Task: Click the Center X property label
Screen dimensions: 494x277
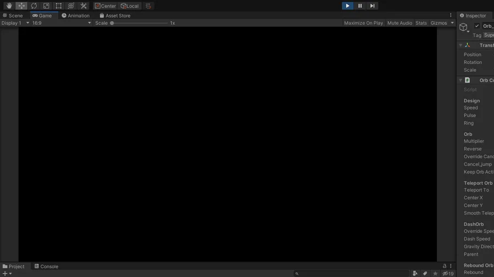Action: (473, 198)
